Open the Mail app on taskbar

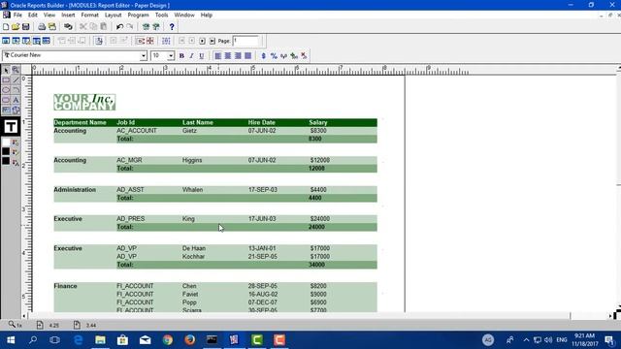point(145,340)
